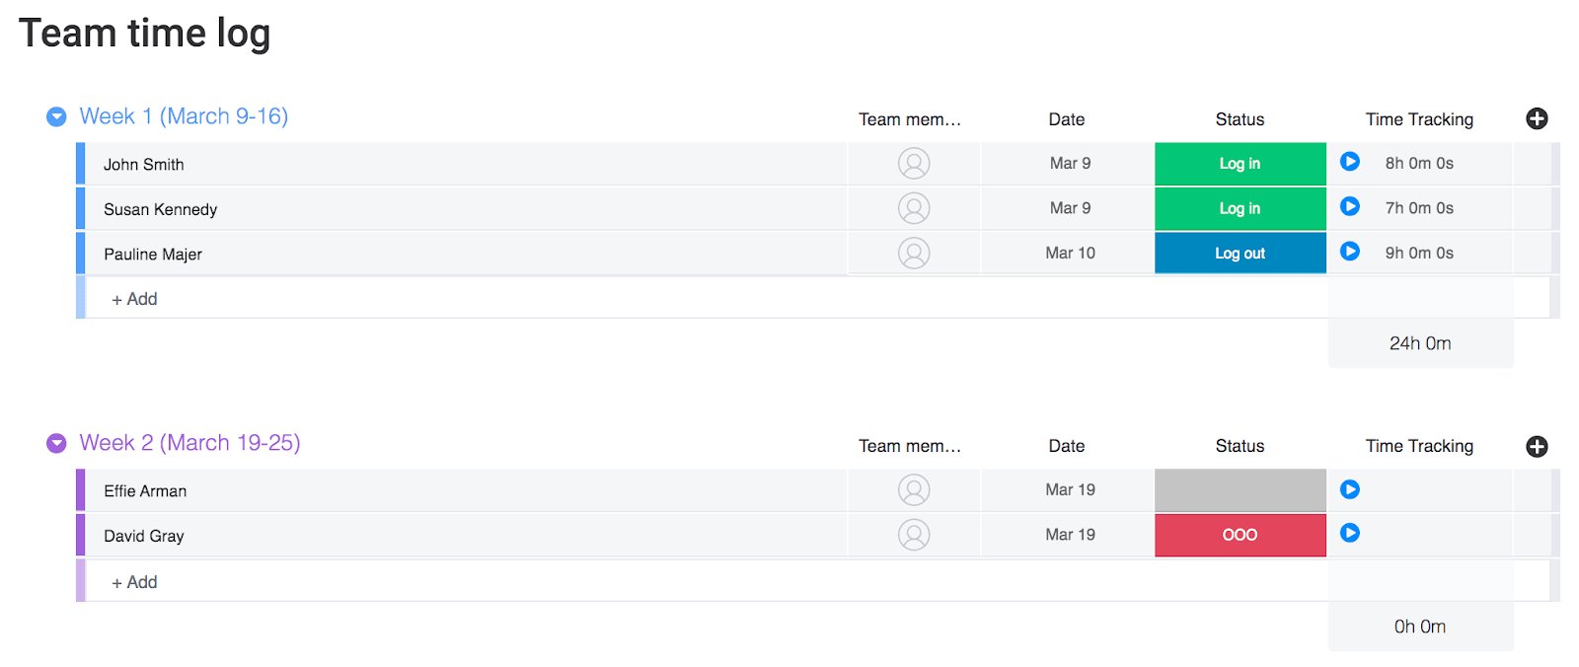This screenshot has width=1579, height=667.
Task: Open the person avatar for Pauline Majer
Action: click(914, 254)
